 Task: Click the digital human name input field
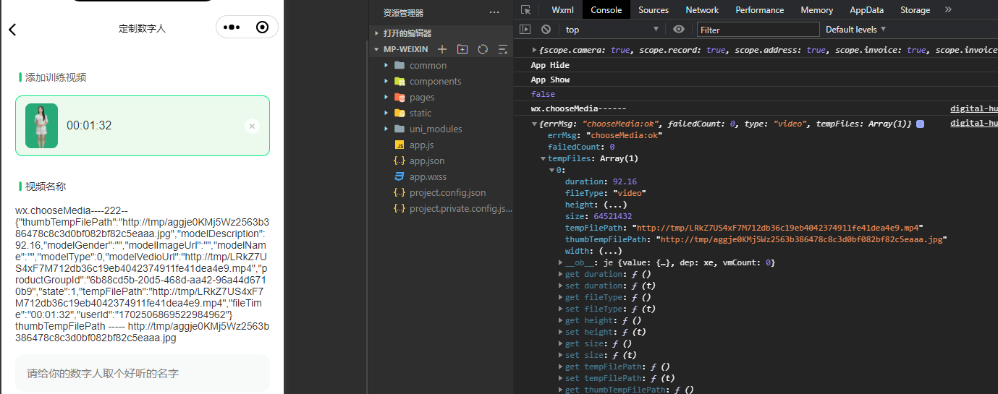click(143, 373)
